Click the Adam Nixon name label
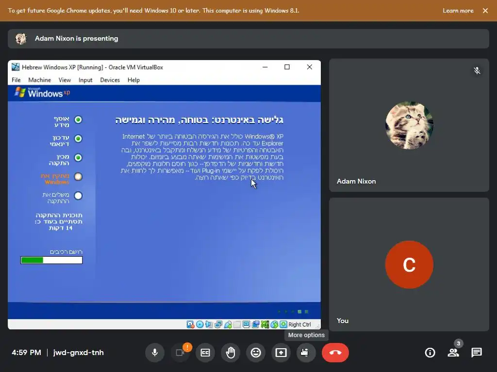 pyautogui.click(x=356, y=181)
